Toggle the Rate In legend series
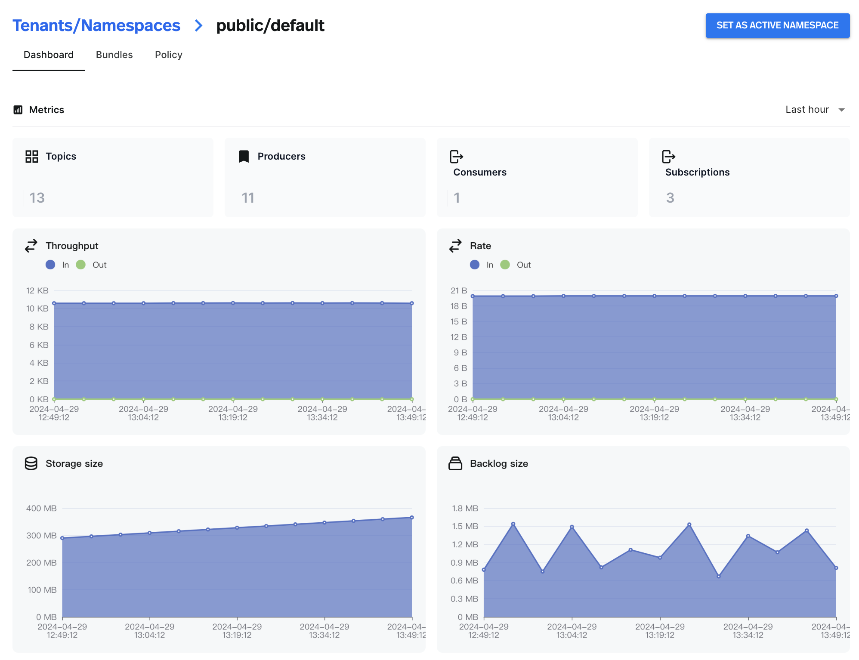 [482, 265]
